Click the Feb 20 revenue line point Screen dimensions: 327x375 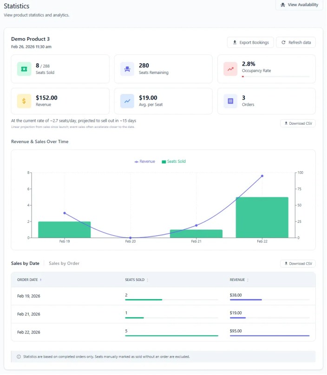coord(131,238)
